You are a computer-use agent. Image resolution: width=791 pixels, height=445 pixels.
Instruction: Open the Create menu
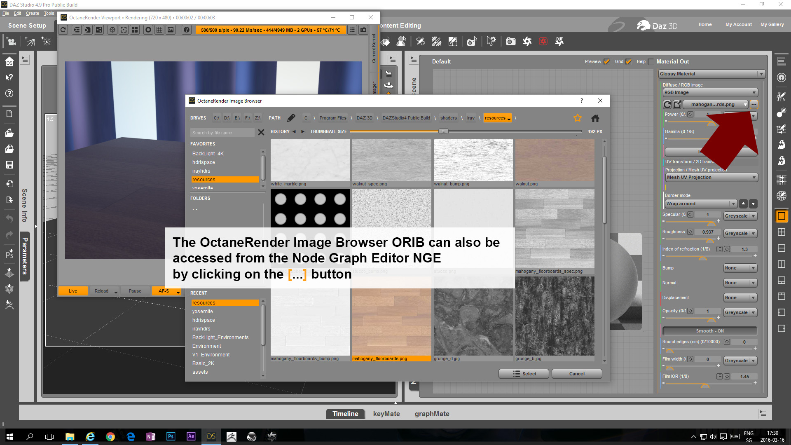[x=32, y=13]
